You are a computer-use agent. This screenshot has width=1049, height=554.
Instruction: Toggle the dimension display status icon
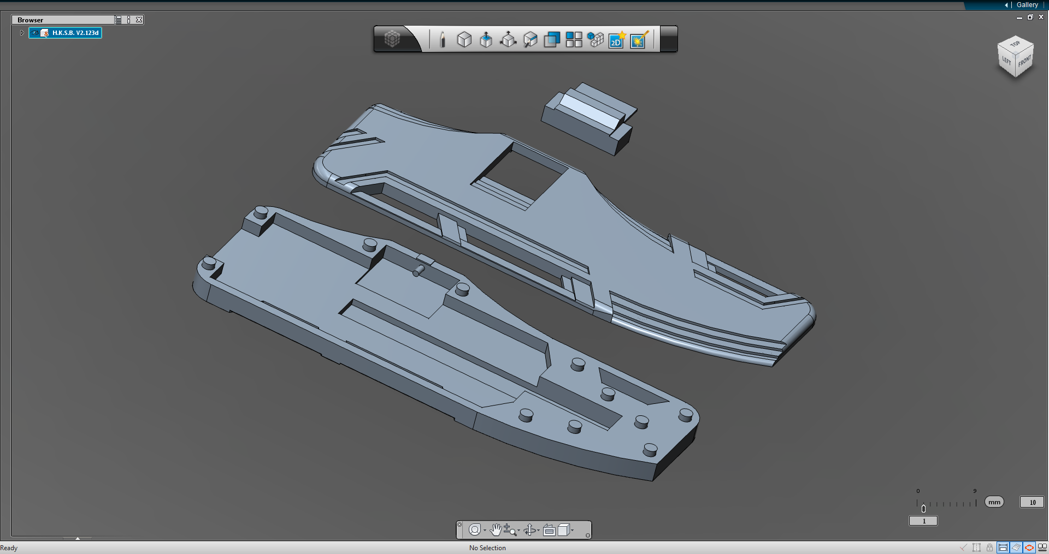click(x=1003, y=547)
